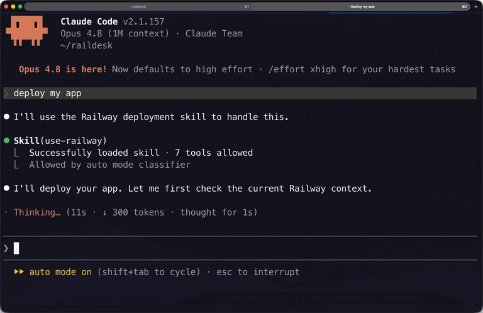Click the green maximize window button
The image size is (483, 313).
click(20, 6)
